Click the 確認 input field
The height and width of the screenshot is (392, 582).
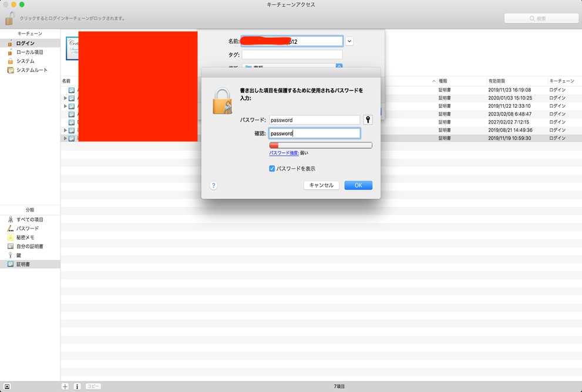coord(314,133)
